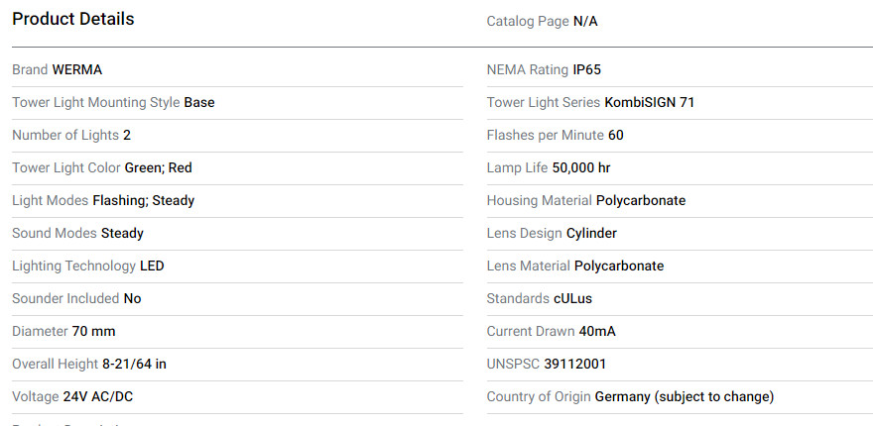Click the Product Details heading
The image size is (873, 426).
pos(73,19)
